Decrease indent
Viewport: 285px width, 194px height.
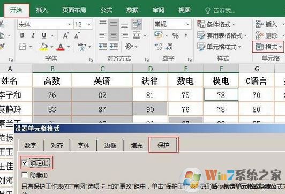(x=103, y=47)
